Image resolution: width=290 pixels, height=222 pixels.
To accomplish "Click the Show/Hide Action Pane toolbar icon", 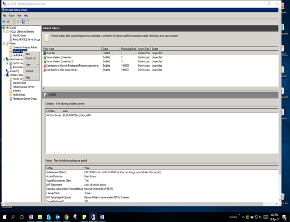I will [27, 22].
